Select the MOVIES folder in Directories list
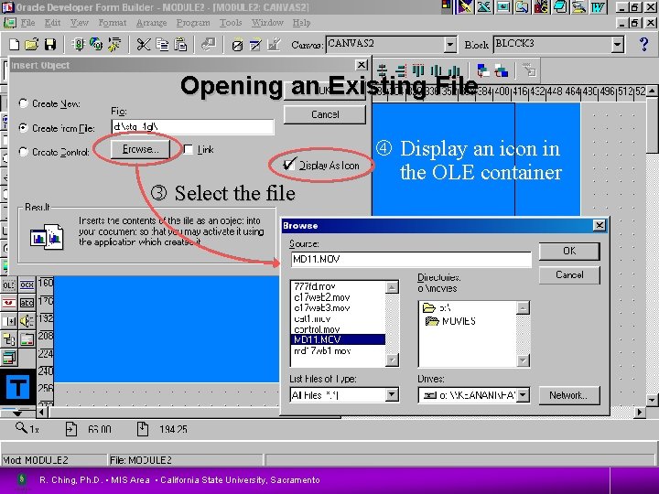The height and width of the screenshot is (494, 659). coord(450,321)
